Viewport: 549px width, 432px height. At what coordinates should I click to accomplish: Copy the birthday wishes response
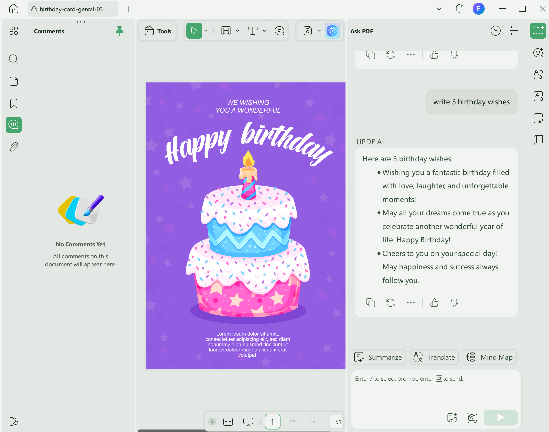click(370, 303)
